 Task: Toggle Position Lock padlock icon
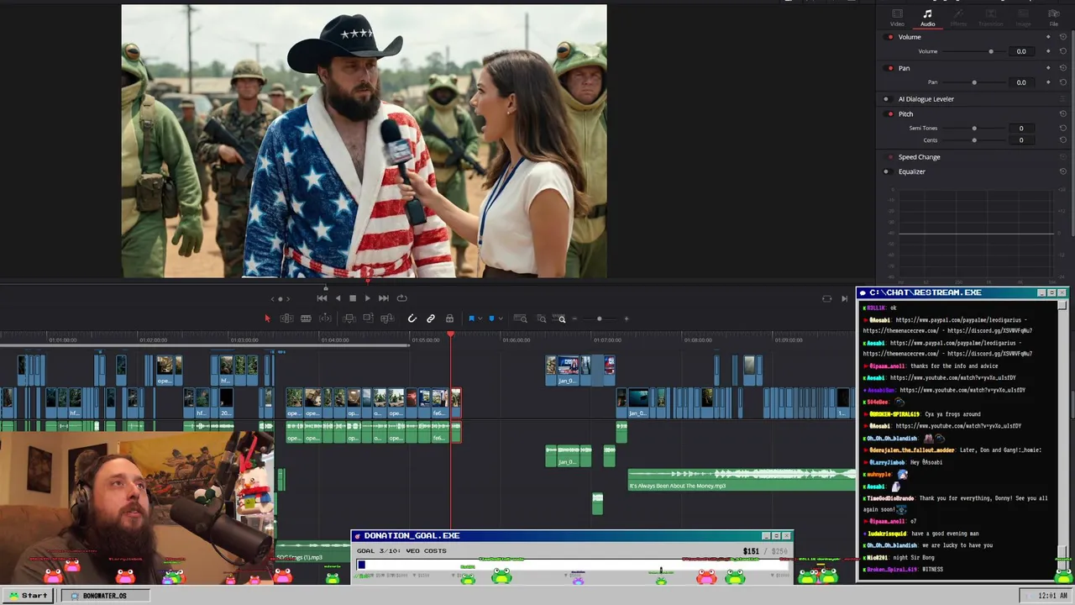(x=449, y=318)
